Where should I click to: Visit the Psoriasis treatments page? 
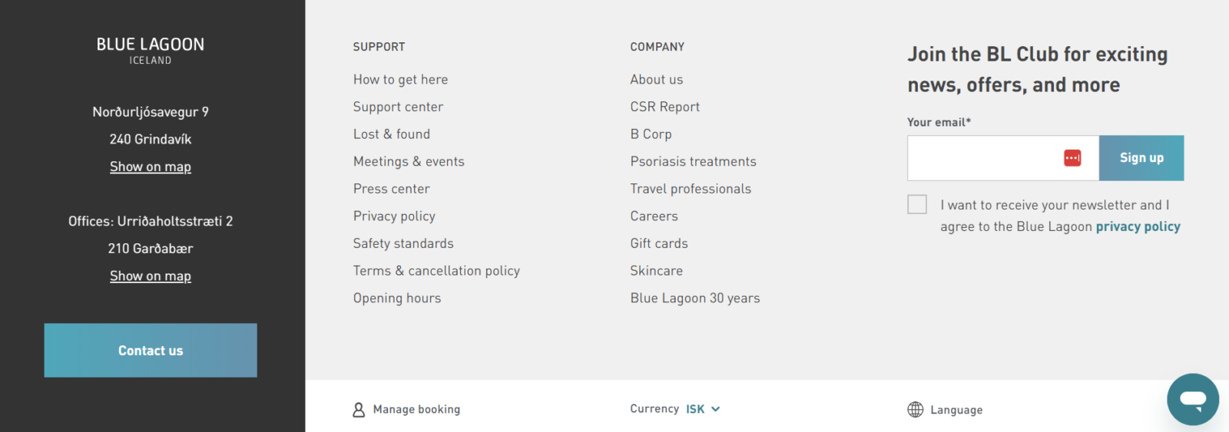(693, 162)
